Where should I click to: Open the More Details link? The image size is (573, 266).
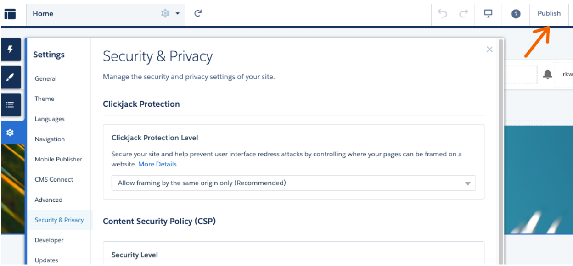click(157, 164)
